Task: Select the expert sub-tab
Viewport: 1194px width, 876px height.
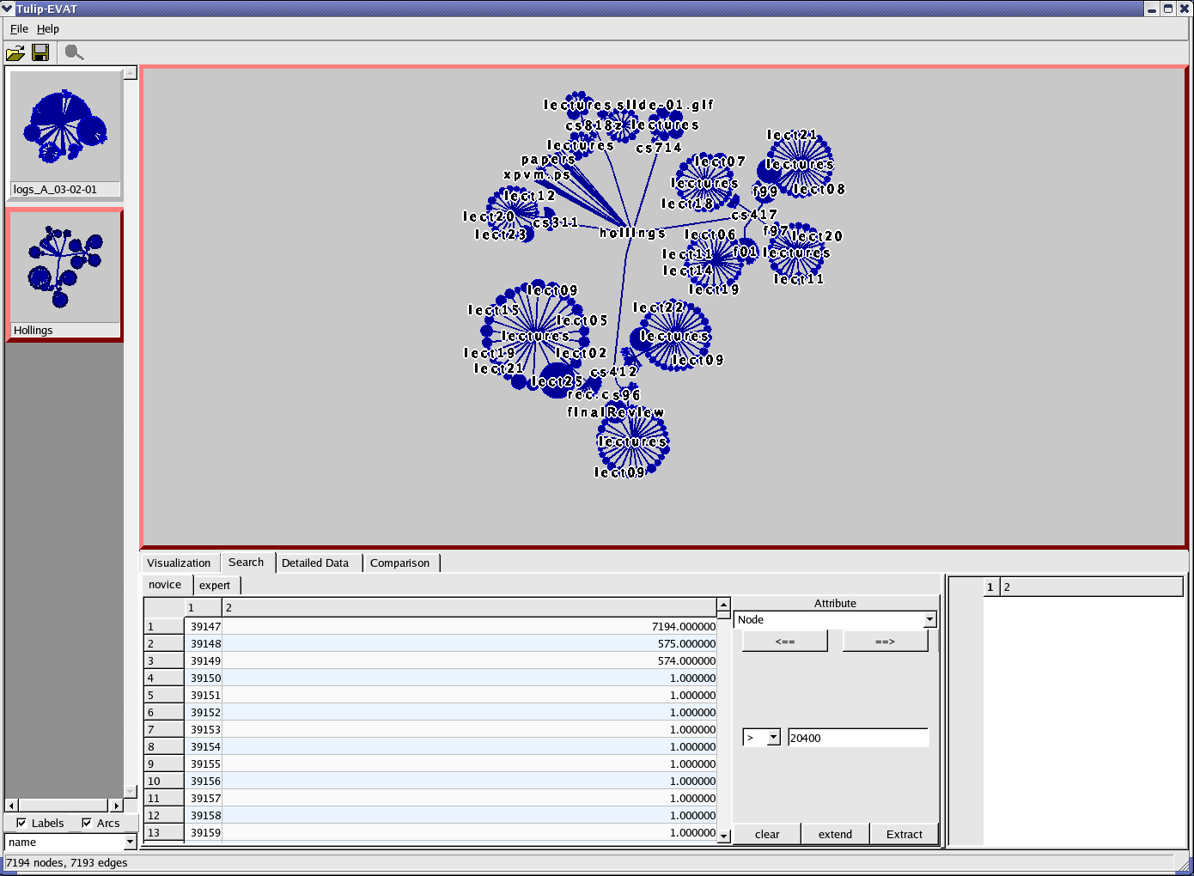Action: 215,586
